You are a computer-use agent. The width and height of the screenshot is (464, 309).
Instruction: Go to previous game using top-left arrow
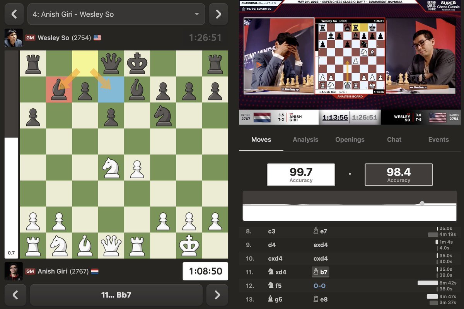[14, 14]
